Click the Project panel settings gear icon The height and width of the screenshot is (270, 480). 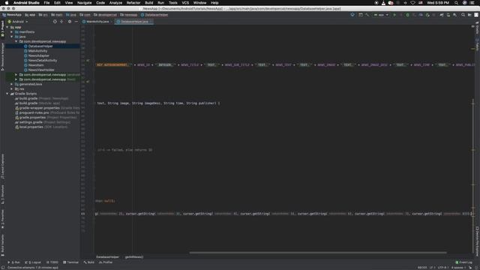click(70, 22)
